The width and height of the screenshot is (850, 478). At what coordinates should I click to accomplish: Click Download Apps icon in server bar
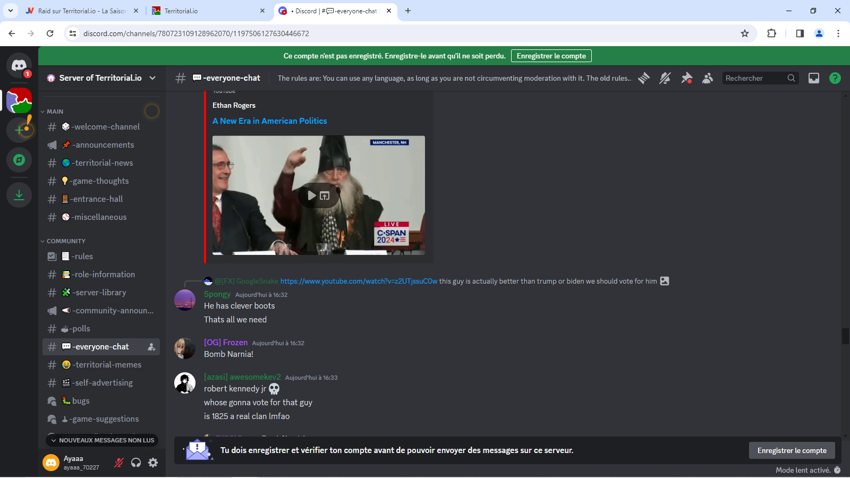19,195
